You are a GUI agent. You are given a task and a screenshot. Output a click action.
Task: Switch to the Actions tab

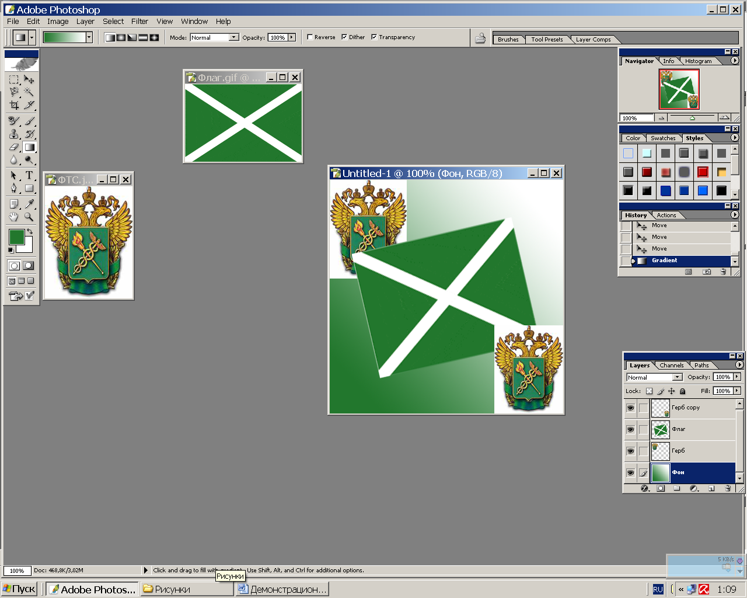(666, 215)
